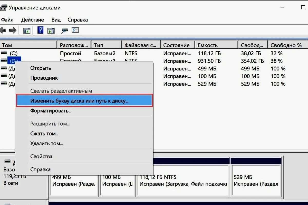Click the 118,12 ГБ capacity cell
The height and width of the screenshot is (205, 308).
tap(209, 54)
